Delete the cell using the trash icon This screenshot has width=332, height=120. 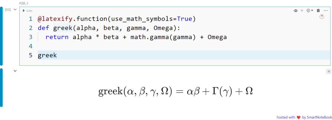click(x=318, y=10)
